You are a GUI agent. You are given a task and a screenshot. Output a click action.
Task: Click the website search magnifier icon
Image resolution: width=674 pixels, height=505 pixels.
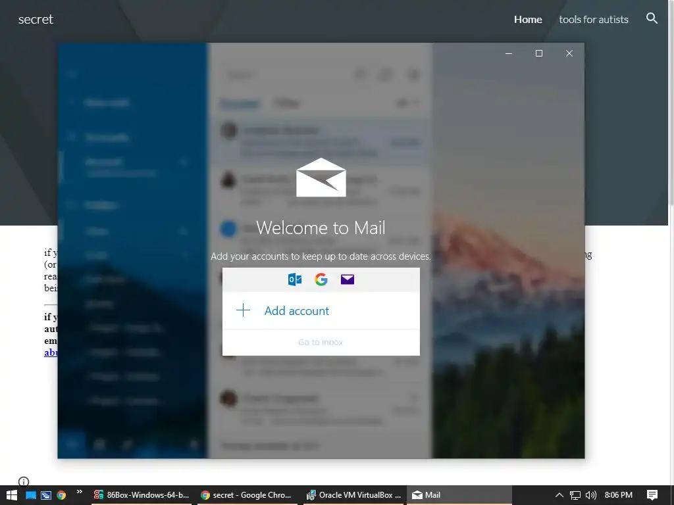tap(652, 18)
